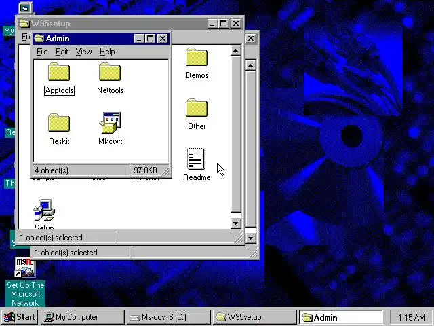This screenshot has height=326, width=434.
Task: Open the File menu in Admin window
Action: tap(42, 52)
